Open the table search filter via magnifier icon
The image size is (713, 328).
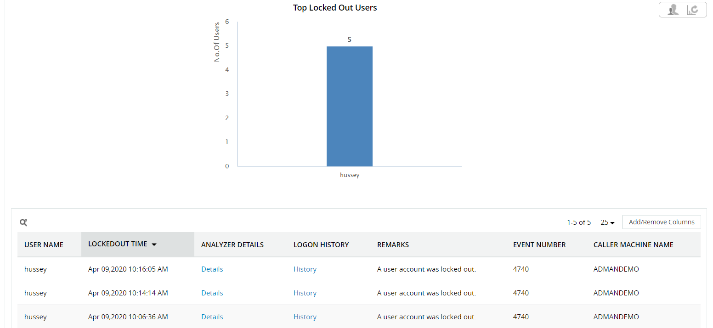(23, 222)
